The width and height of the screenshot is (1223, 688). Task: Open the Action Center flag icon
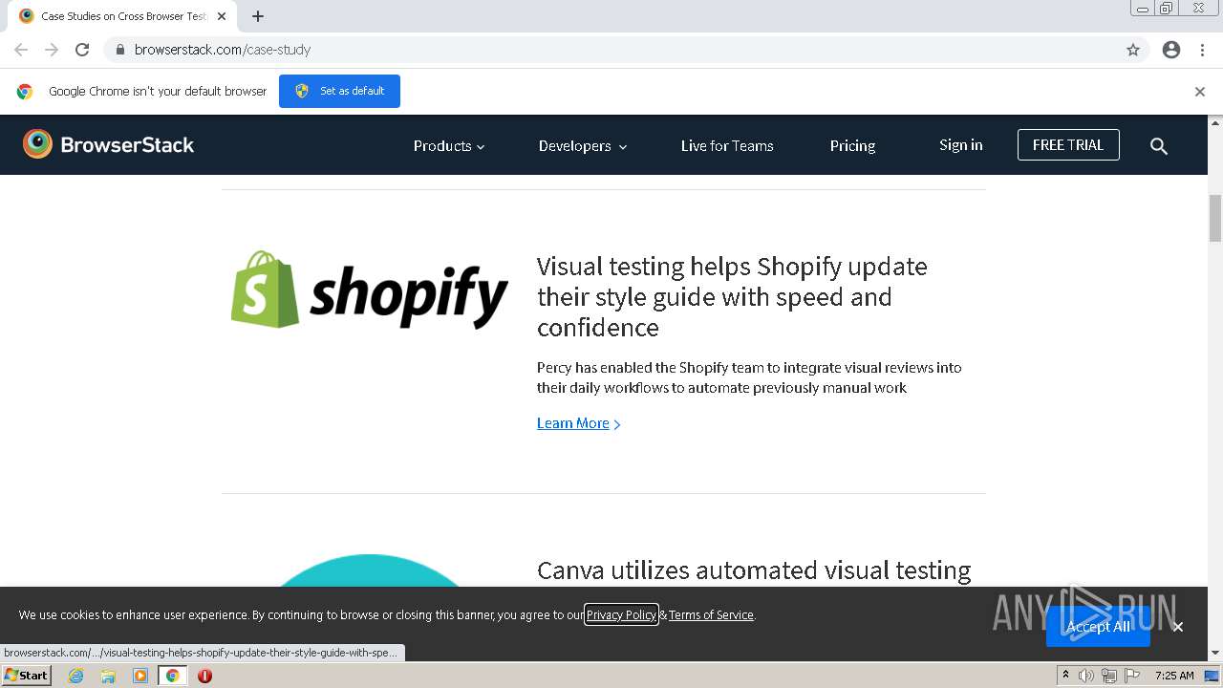click(1132, 676)
